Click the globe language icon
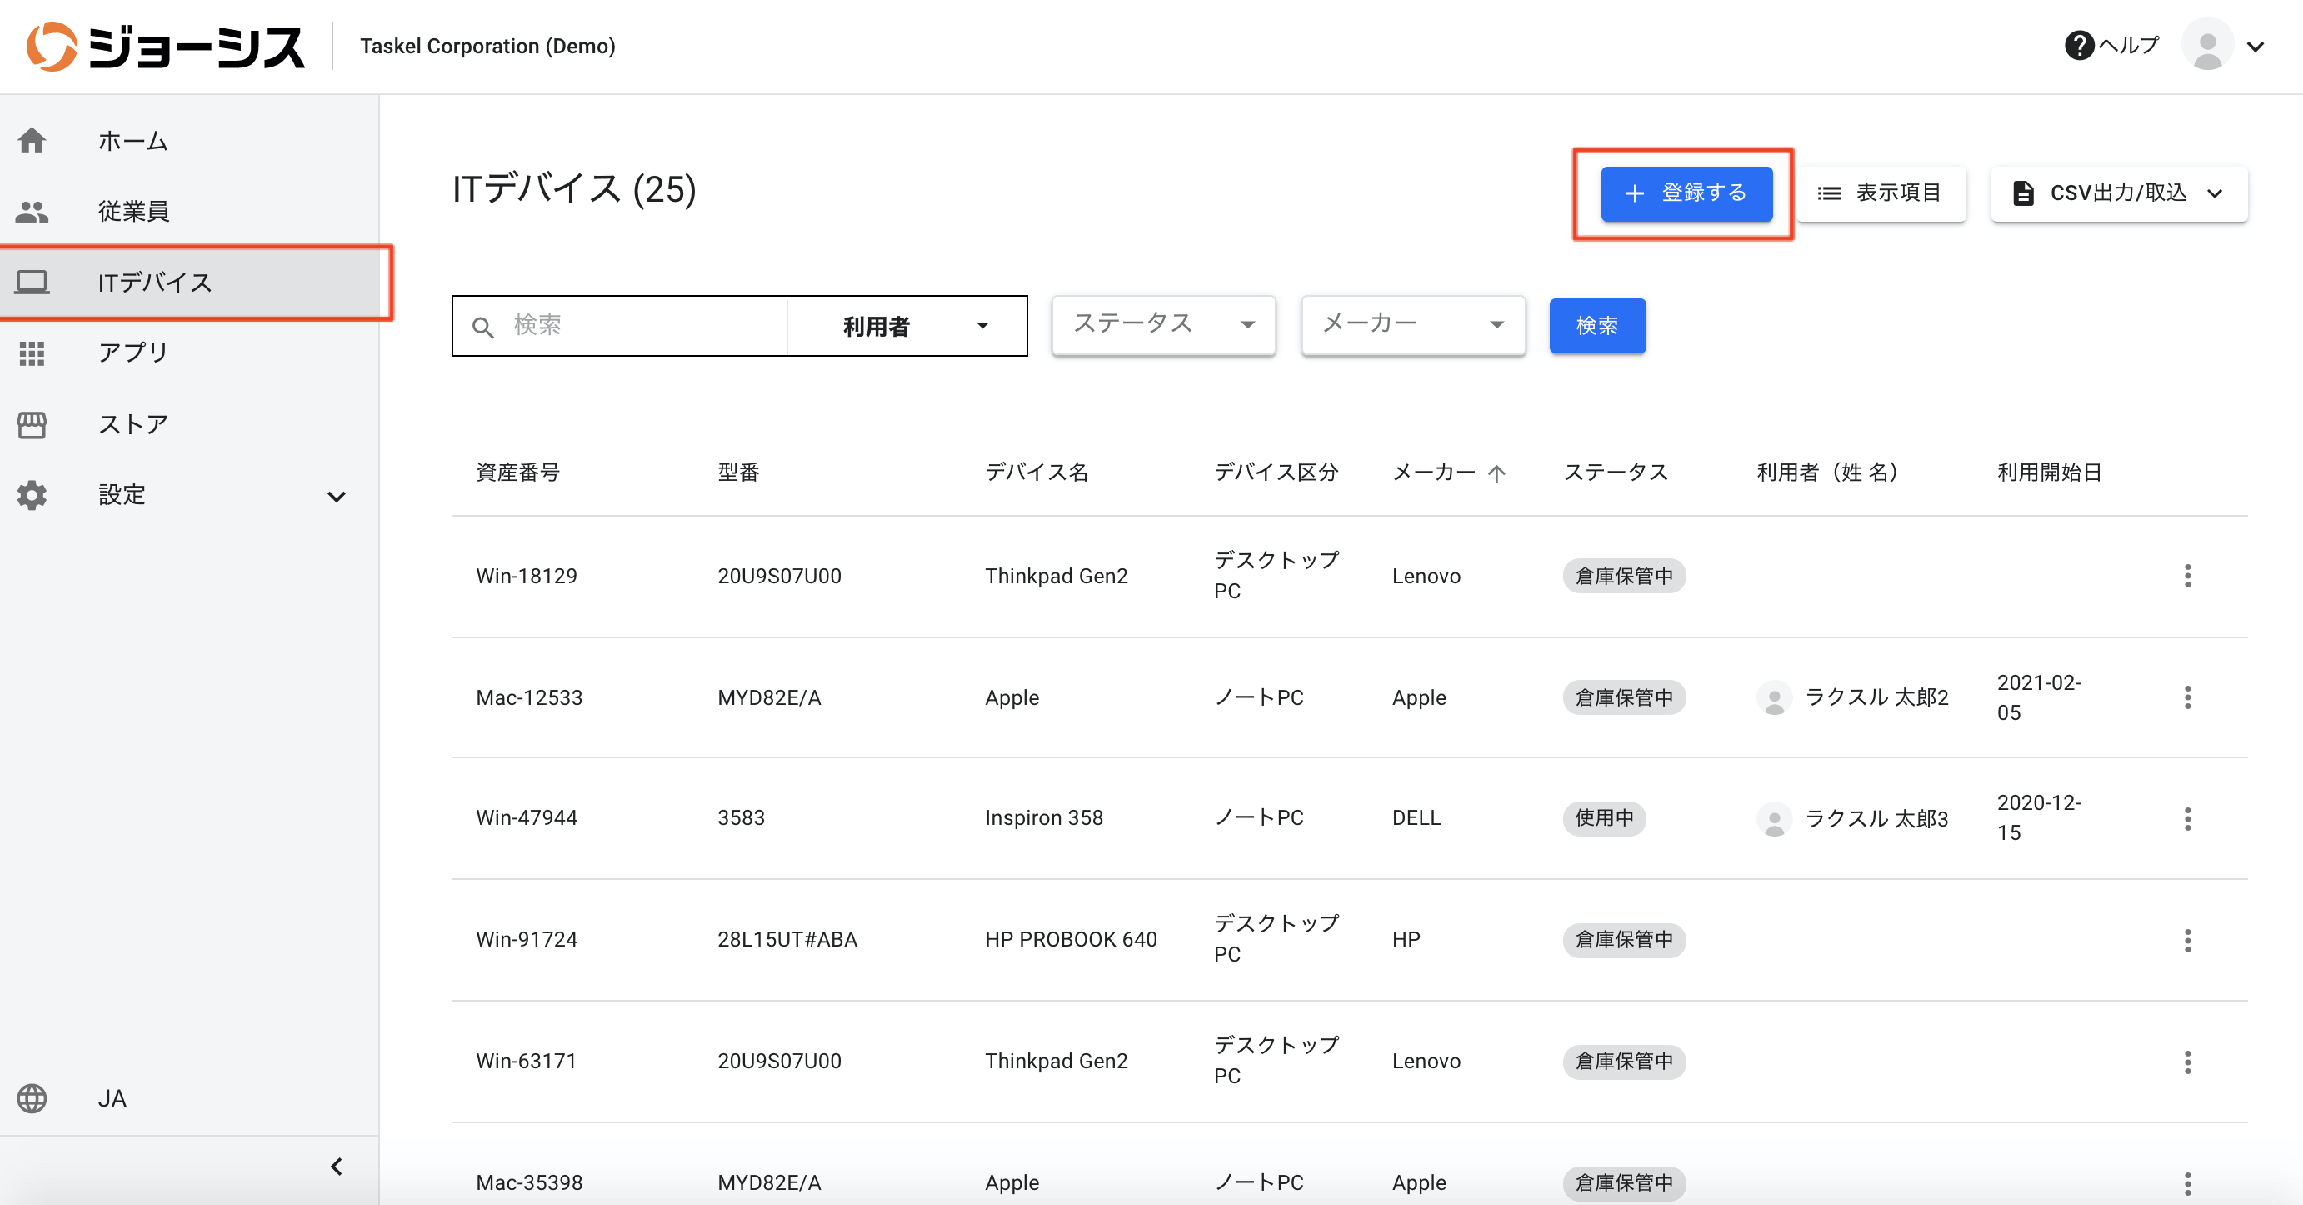 pos(32,1097)
